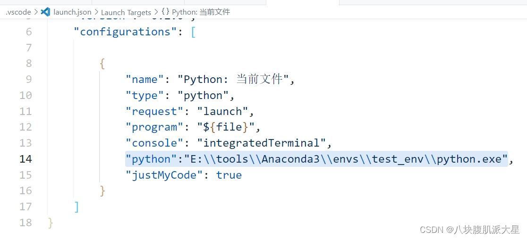Click the "program" key on line 12
This screenshot has width=527, height=239.
pos(154,127)
